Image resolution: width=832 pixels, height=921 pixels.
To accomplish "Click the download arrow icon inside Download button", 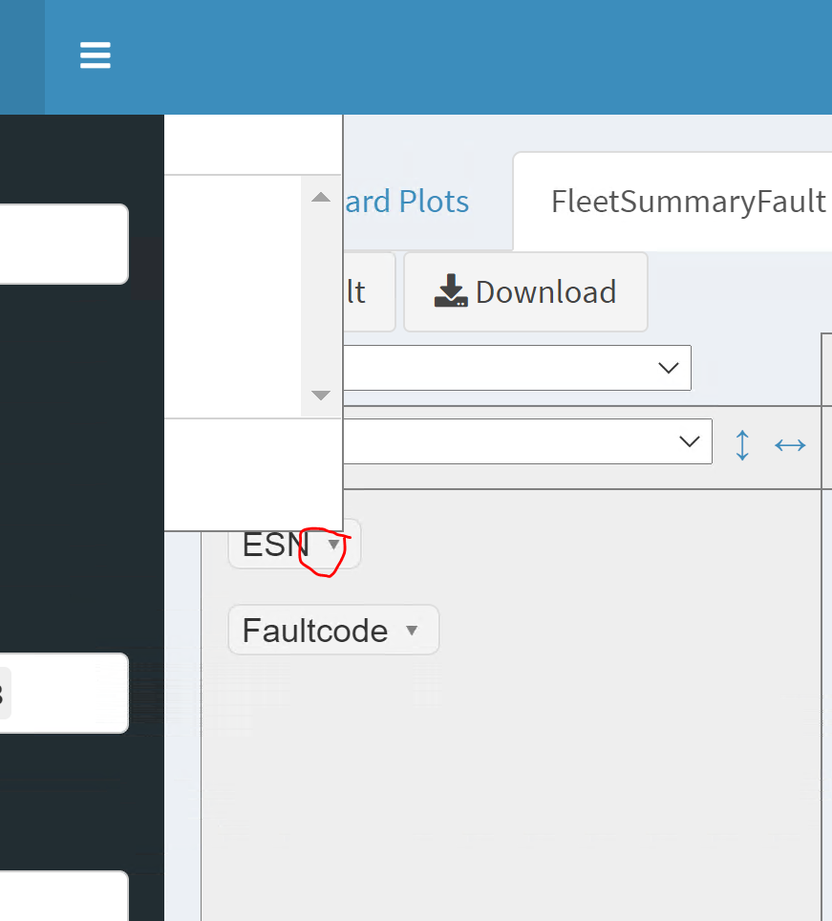I will point(449,291).
